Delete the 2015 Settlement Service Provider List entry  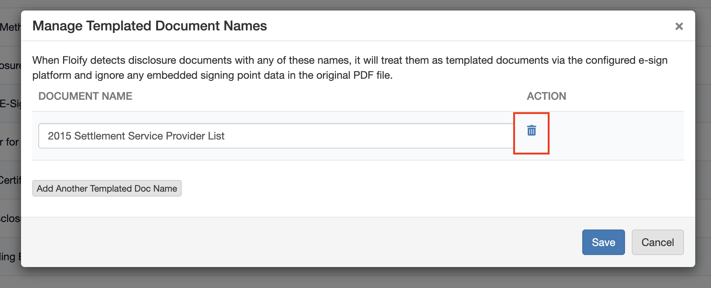pos(531,131)
